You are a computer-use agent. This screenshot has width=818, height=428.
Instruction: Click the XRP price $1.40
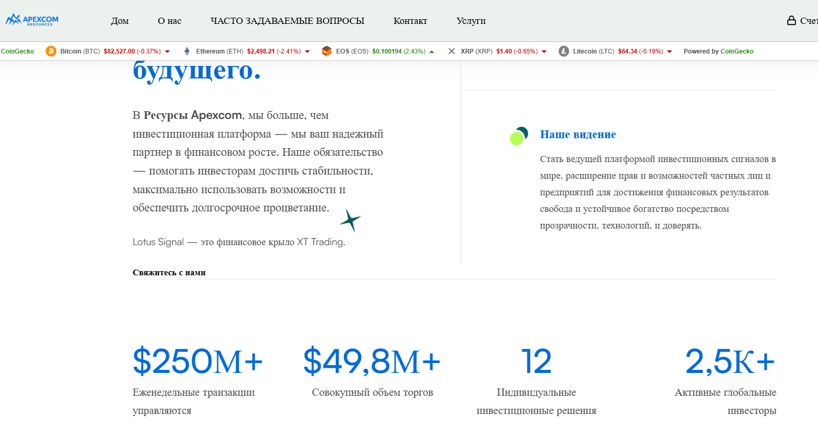(x=504, y=51)
